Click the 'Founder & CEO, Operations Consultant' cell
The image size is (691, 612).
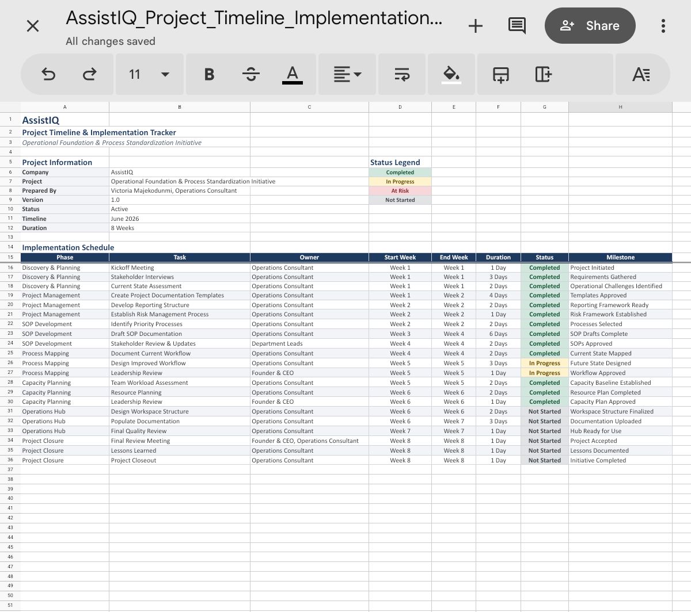tap(309, 441)
